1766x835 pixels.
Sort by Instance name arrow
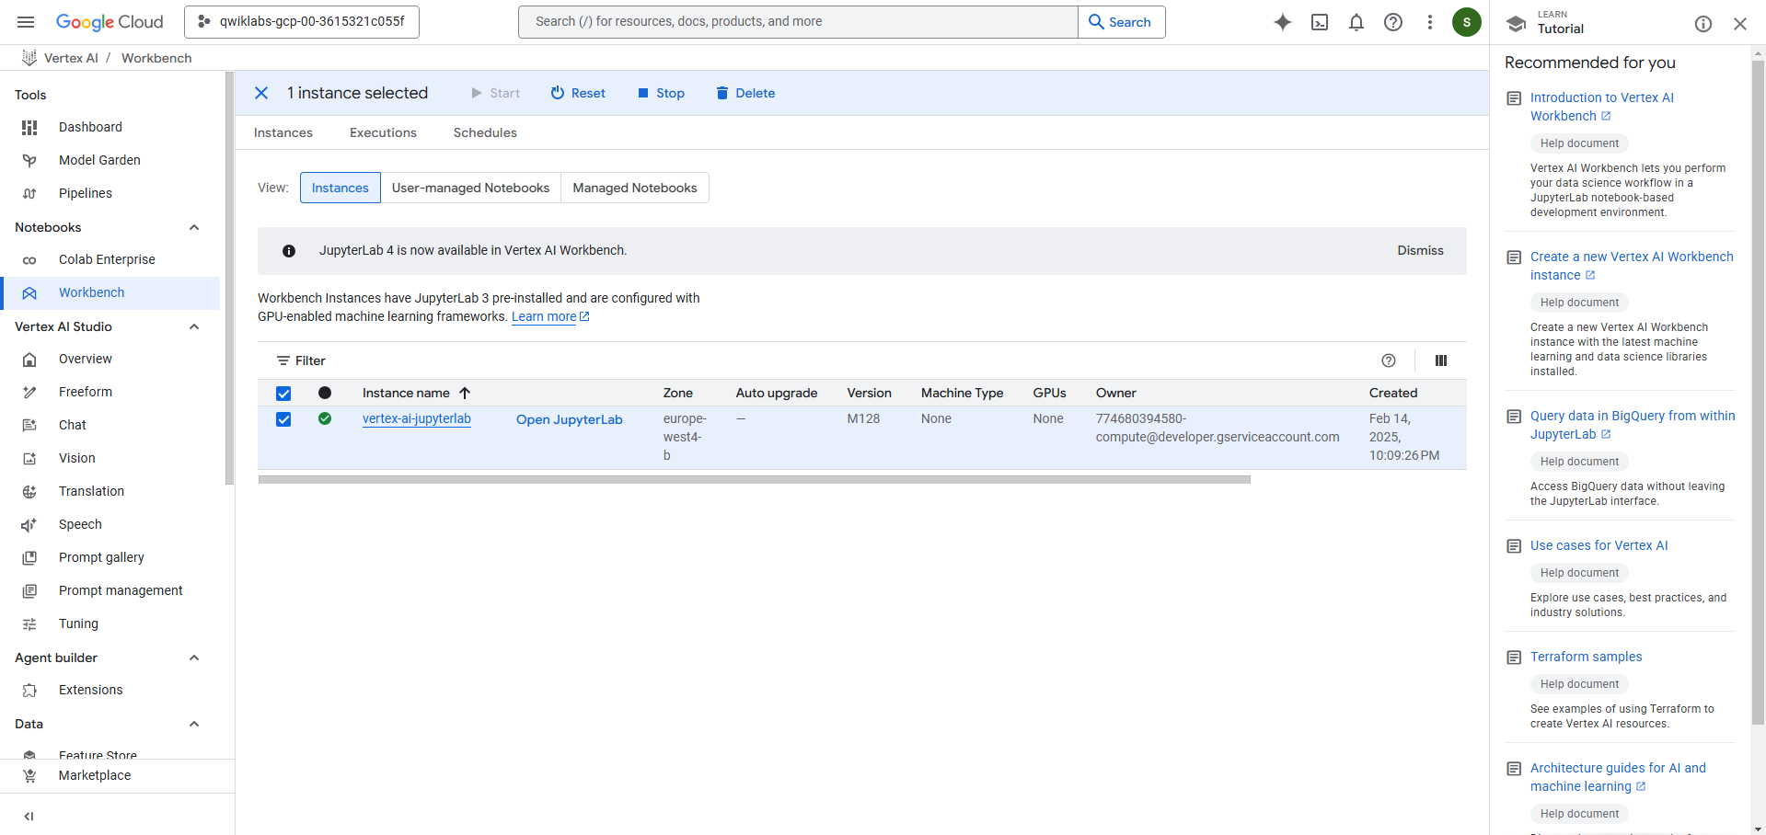(x=465, y=393)
